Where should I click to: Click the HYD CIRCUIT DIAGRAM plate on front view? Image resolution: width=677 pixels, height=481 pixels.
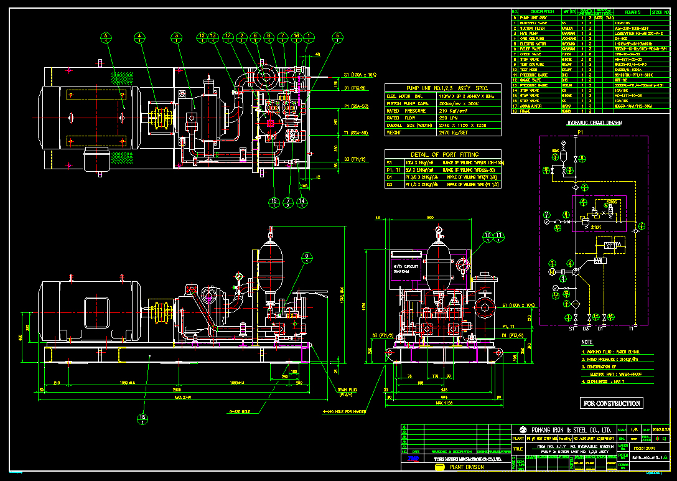pos(406,269)
